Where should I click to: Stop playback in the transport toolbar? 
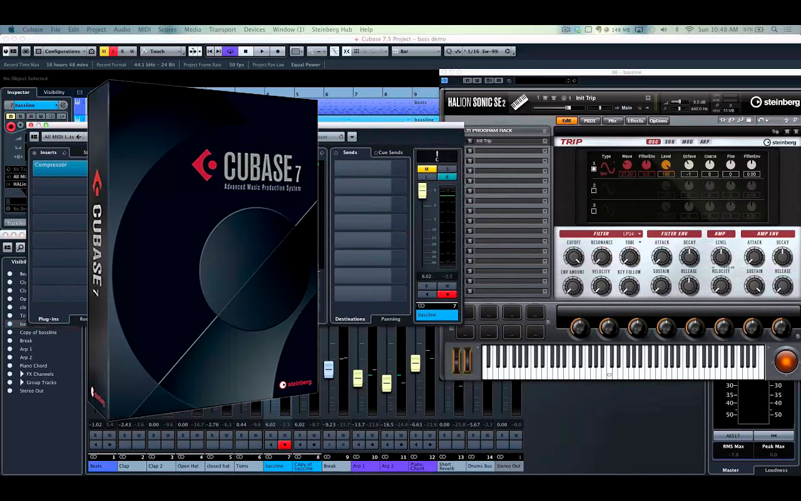245,51
